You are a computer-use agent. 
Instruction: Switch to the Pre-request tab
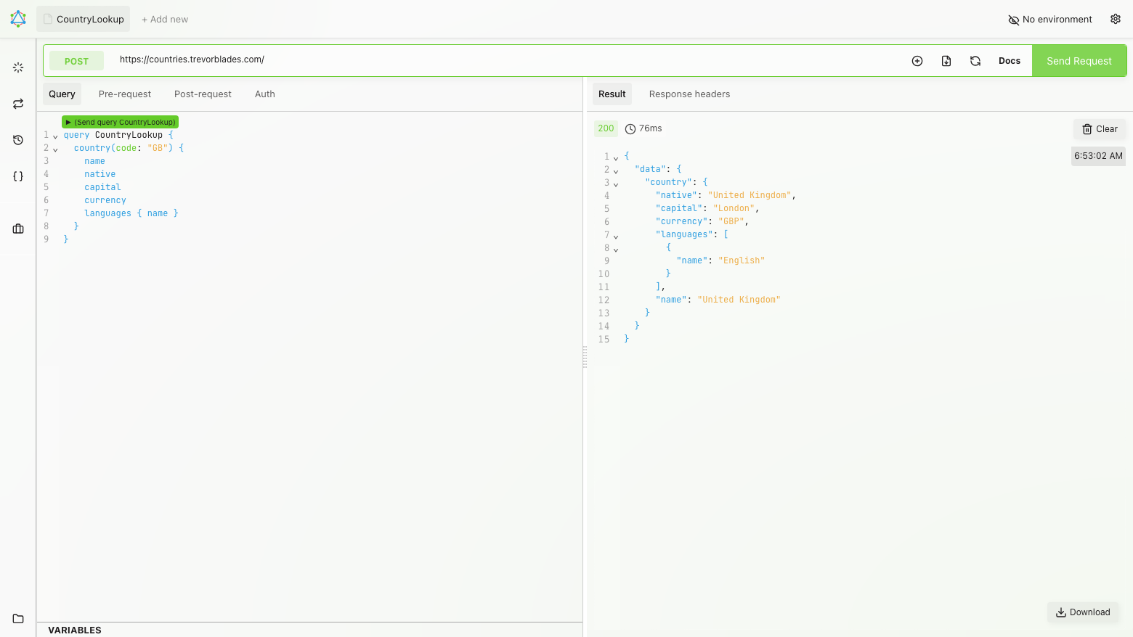[125, 94]
